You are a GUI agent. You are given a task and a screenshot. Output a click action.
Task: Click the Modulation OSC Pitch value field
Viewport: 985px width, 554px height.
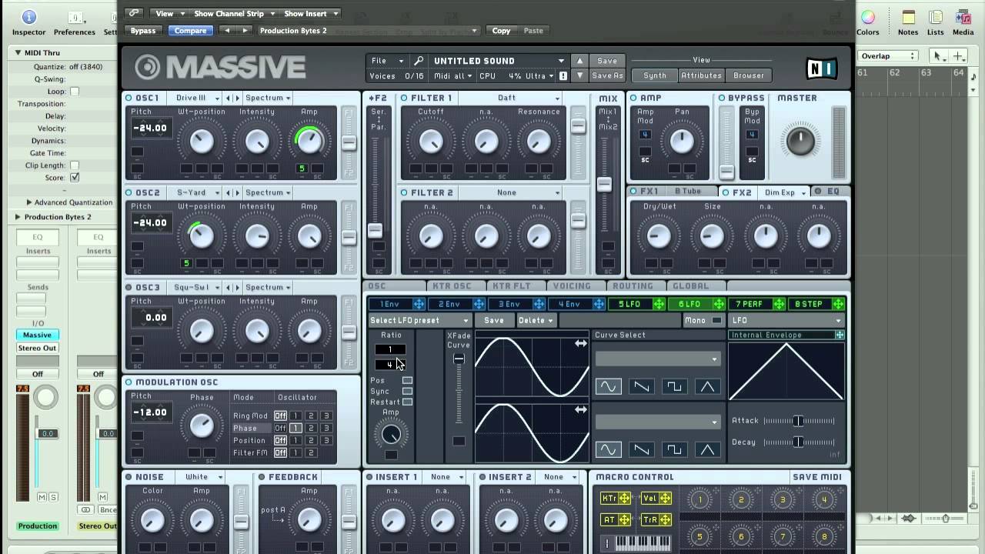150,412
